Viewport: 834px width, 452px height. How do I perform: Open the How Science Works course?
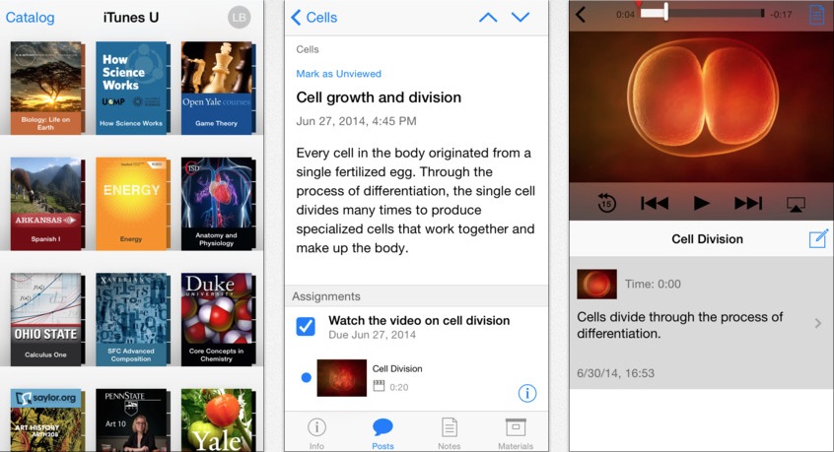pos(132,88)
